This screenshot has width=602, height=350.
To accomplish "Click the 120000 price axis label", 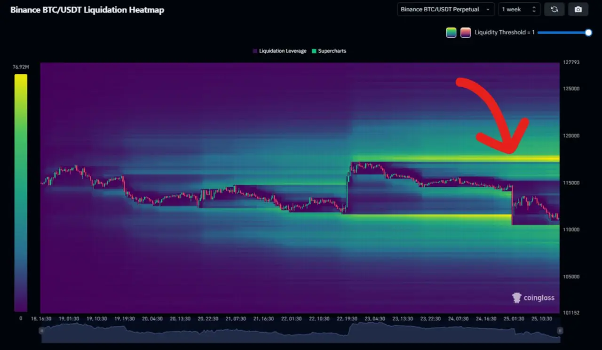I will [571, 135].
